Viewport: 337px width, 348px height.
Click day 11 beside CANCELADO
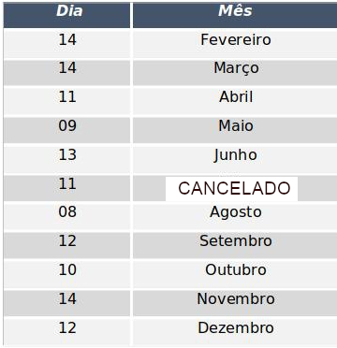click(67, 183)
